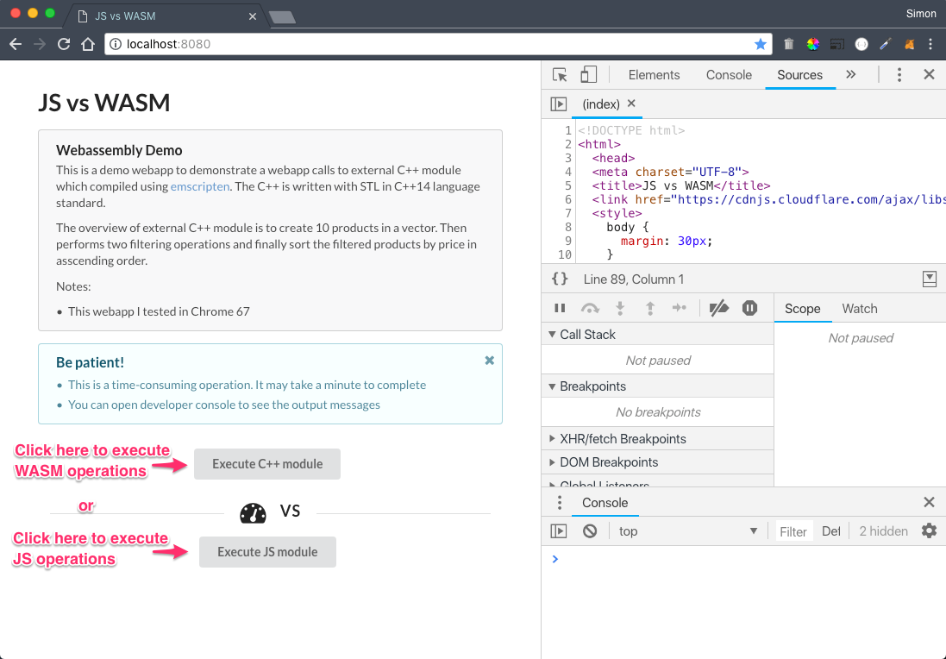946x659 pixels.
Task: Deactivate all breakpoints
Action: pyautogui.click(x=718, y=308)
